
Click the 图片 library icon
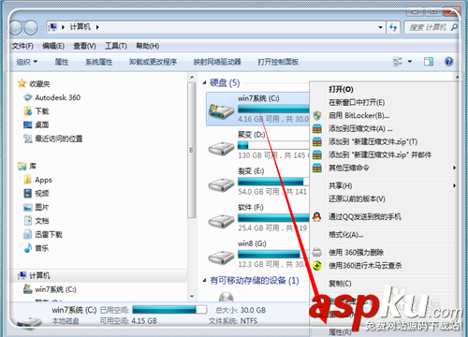[28, 207]
